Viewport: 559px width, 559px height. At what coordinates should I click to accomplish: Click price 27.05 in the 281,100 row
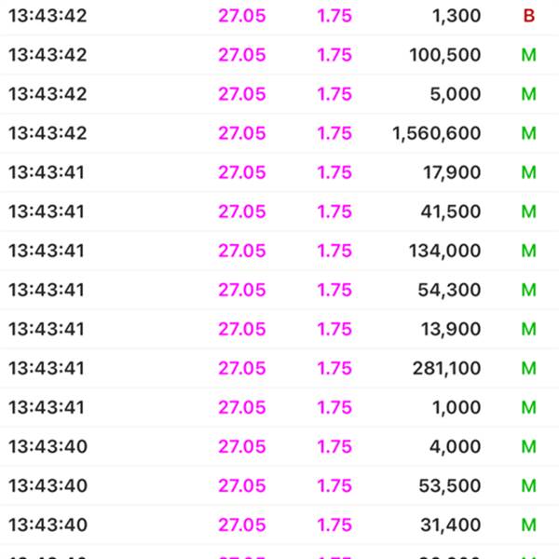click(x=242, y=368)
